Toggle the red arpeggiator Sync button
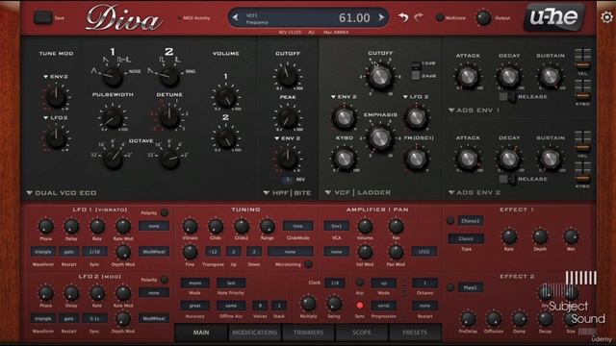 (359, 306)
